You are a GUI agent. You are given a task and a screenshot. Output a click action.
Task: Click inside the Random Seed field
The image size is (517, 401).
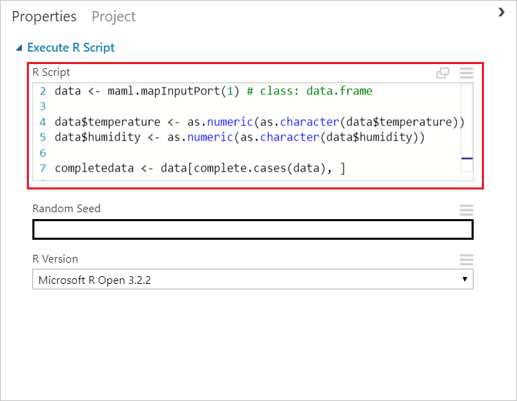click(253, 229)
